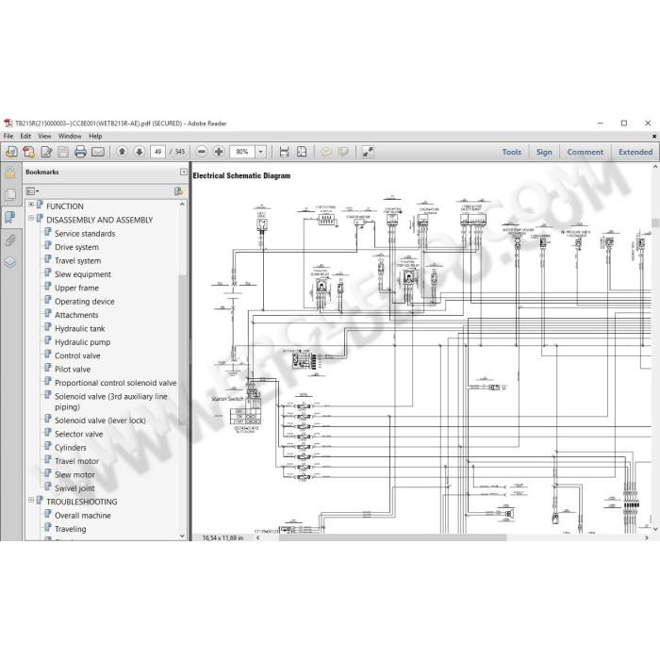Send file by email envelope icon
Image resolution: width=660 pixels, height=660 pixels.
(x=98, y=152)
